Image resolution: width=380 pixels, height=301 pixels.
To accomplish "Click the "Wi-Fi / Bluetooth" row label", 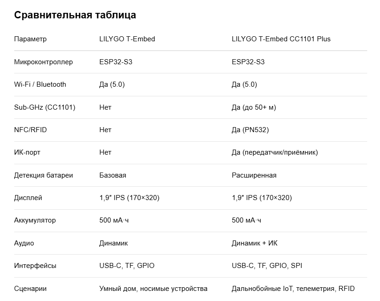I will point(40,84).
